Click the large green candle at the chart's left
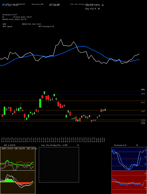The width and height of the screenshot is (147, 194). pyautogui.click(x=5, y=111)
